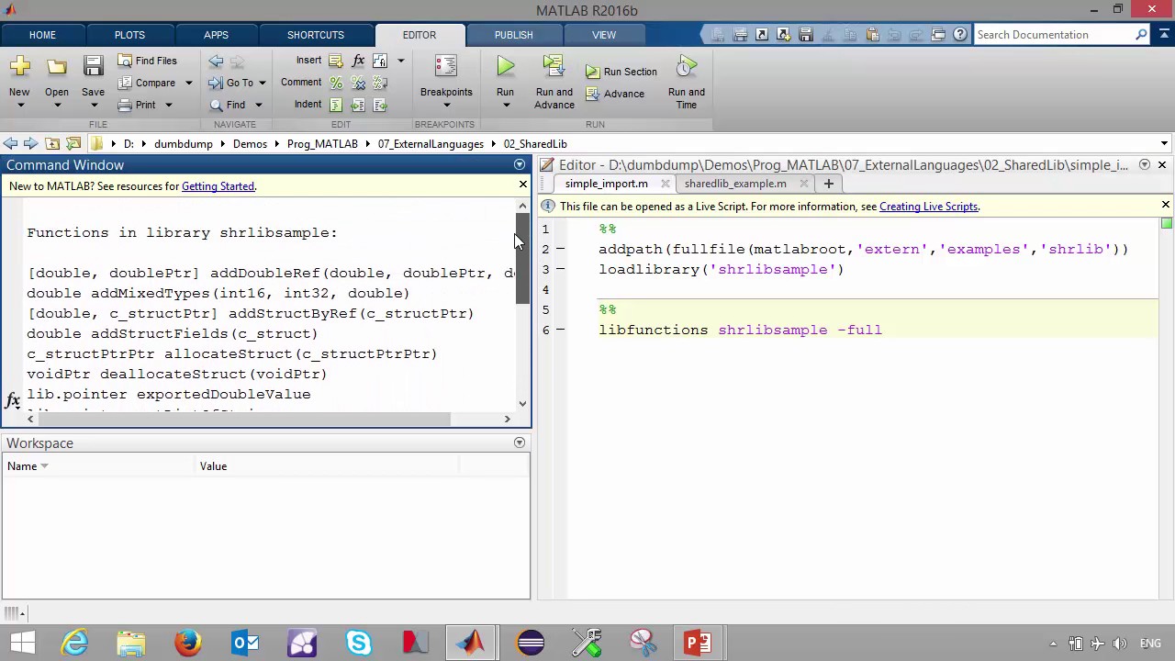Viewport: 1175px width, 661px height.
Task: Click the Open folder icon
Action: click(x=57, y=66)
